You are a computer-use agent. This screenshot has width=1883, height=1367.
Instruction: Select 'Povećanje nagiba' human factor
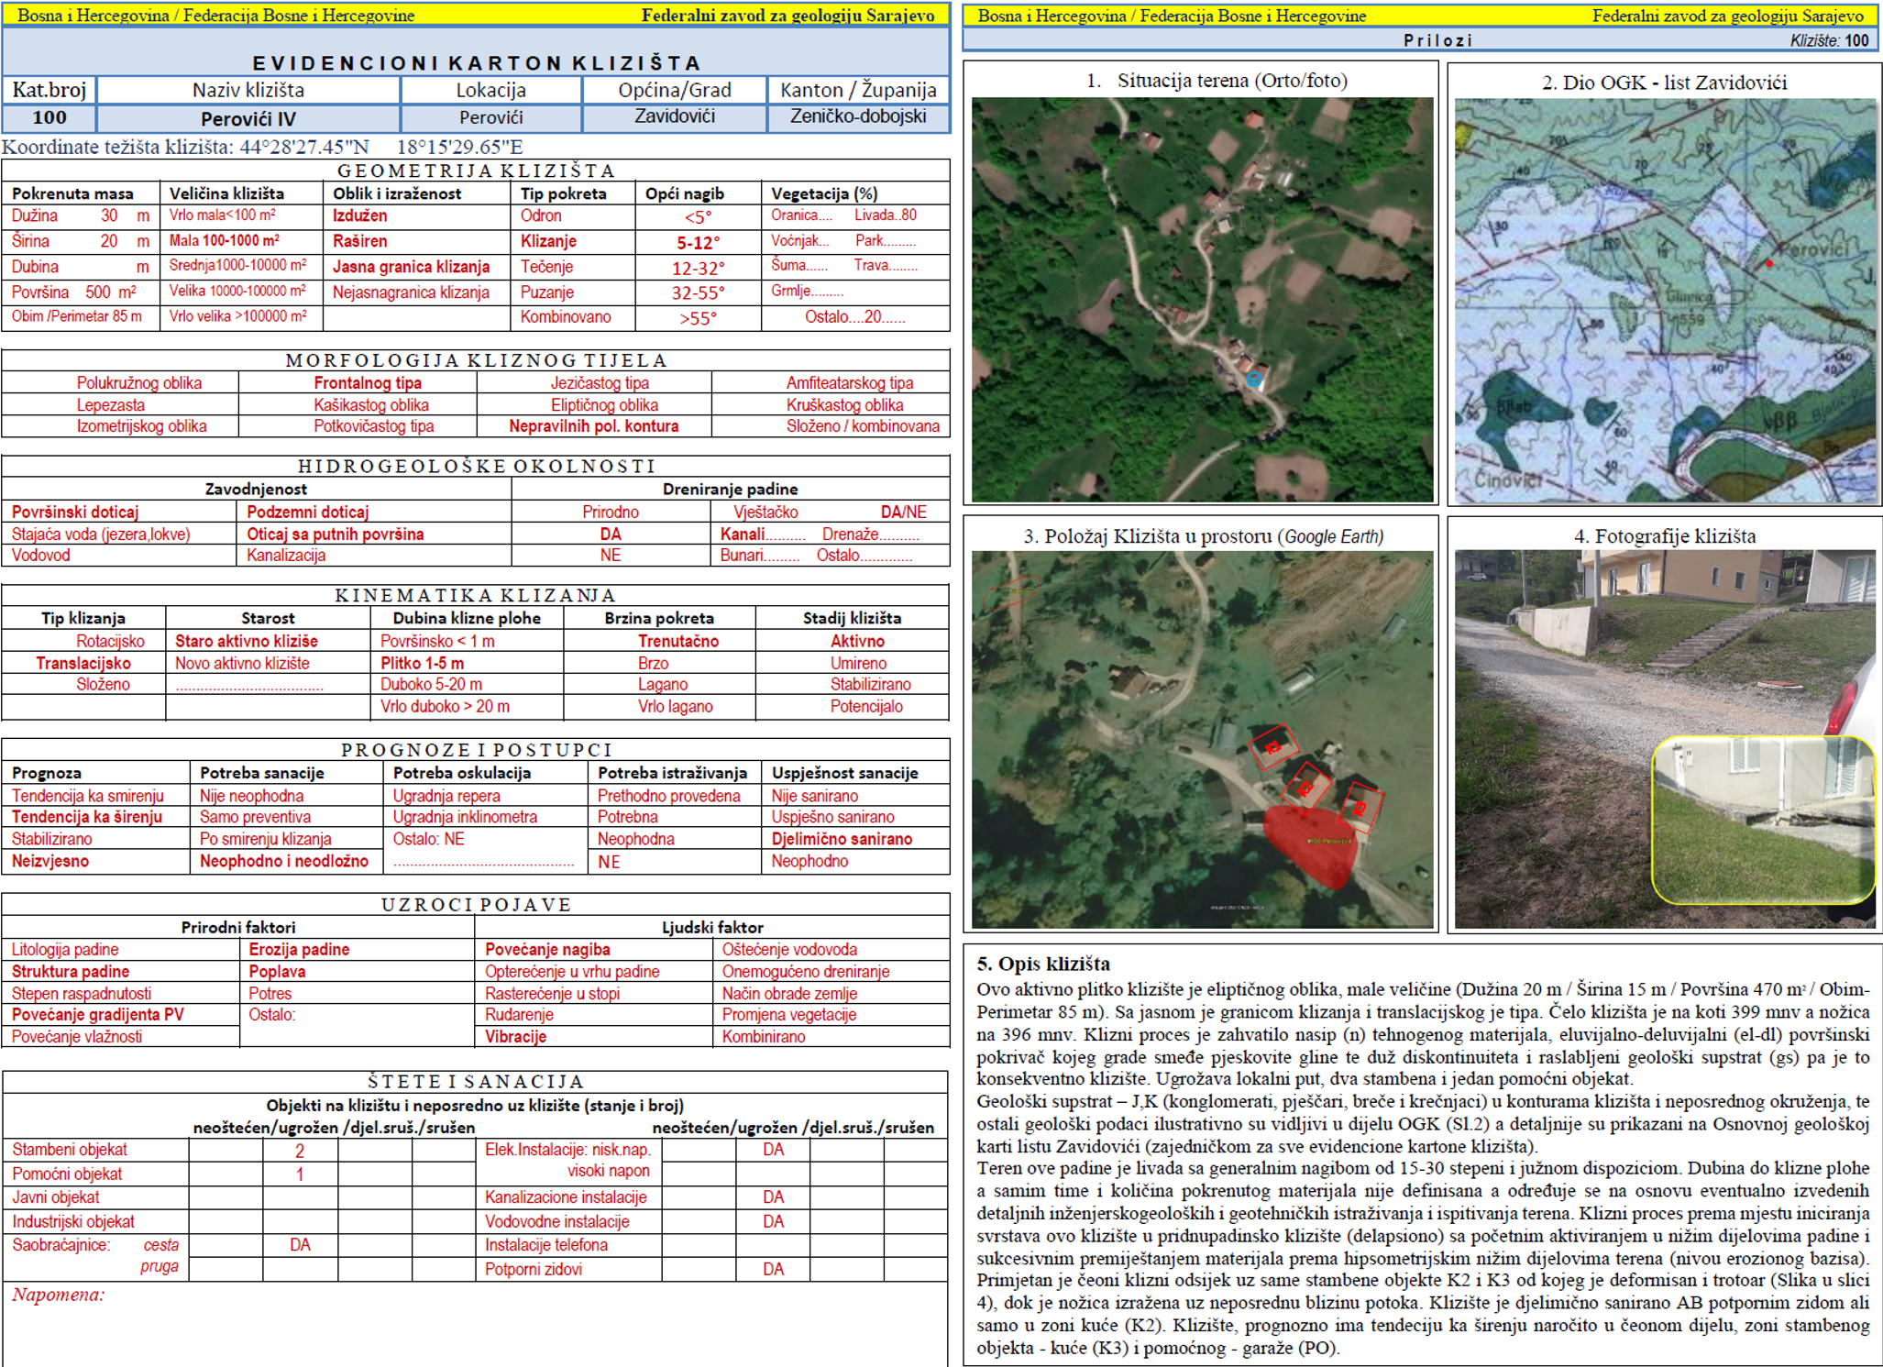(547, 950)
